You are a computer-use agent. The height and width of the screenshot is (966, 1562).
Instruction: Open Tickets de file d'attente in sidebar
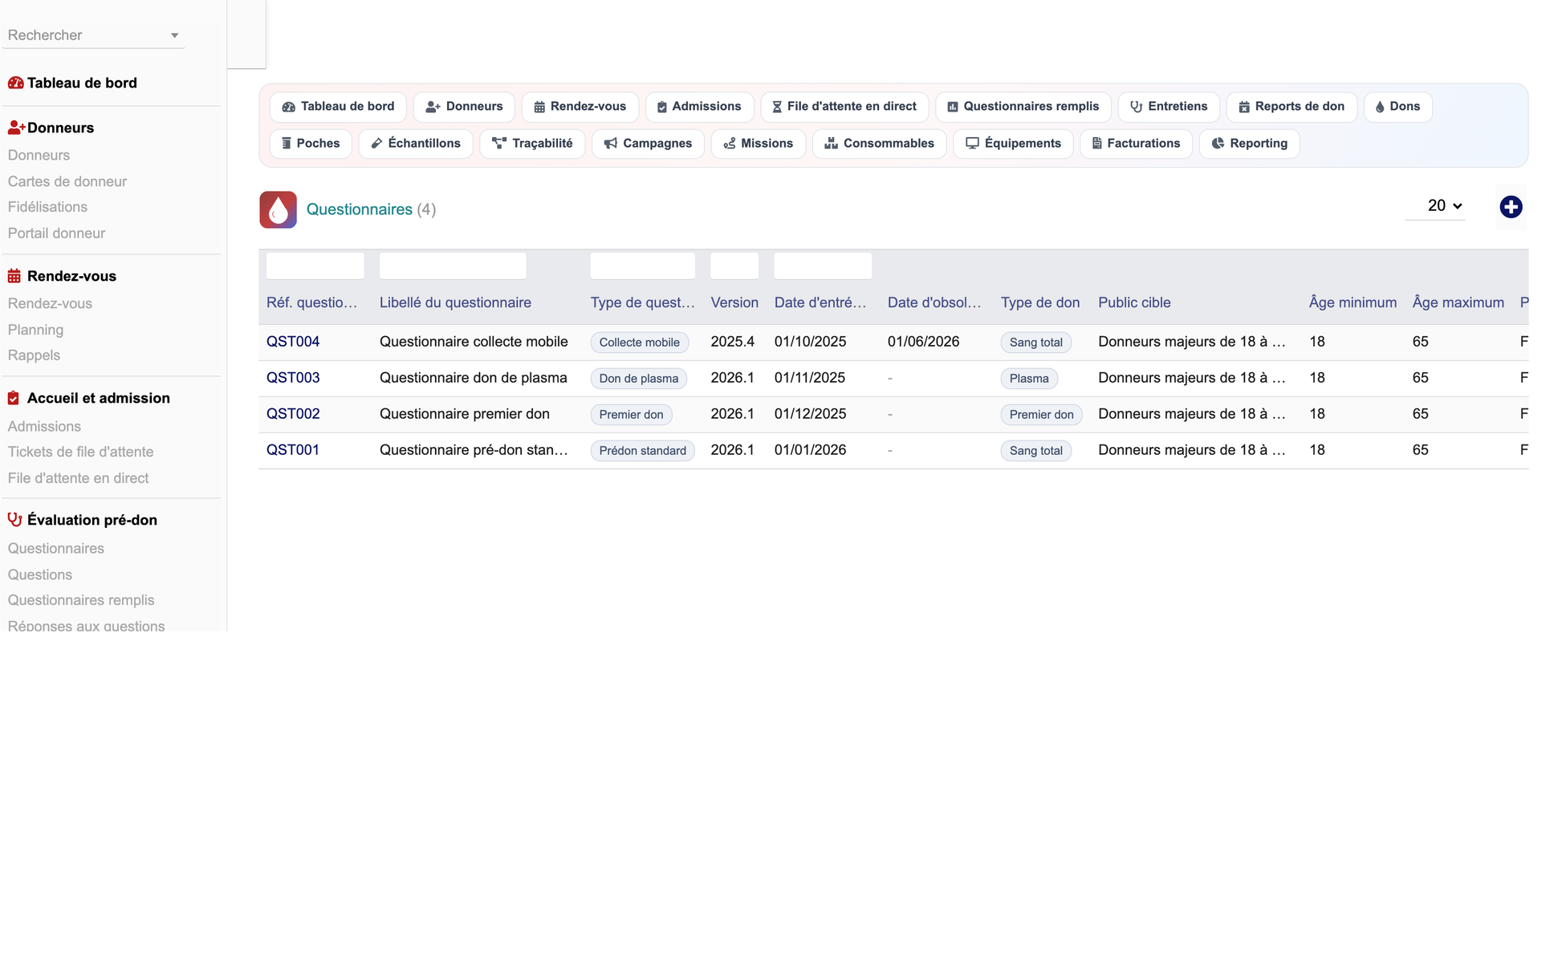coord(80,452)
